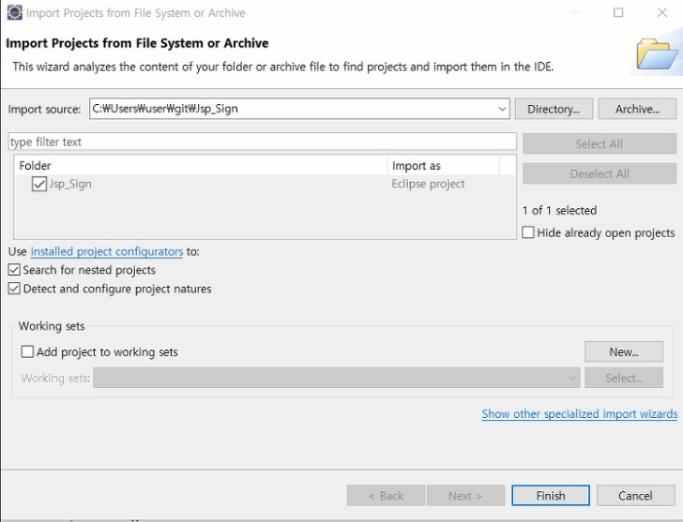Focus the type filter text field
The height and width of the screenshot is (522, 683).
click(x=263, y=142)
